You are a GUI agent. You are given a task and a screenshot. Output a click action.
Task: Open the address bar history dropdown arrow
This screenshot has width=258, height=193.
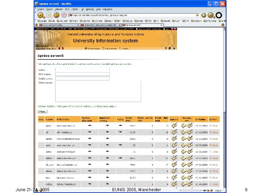[x=197, y=15]
